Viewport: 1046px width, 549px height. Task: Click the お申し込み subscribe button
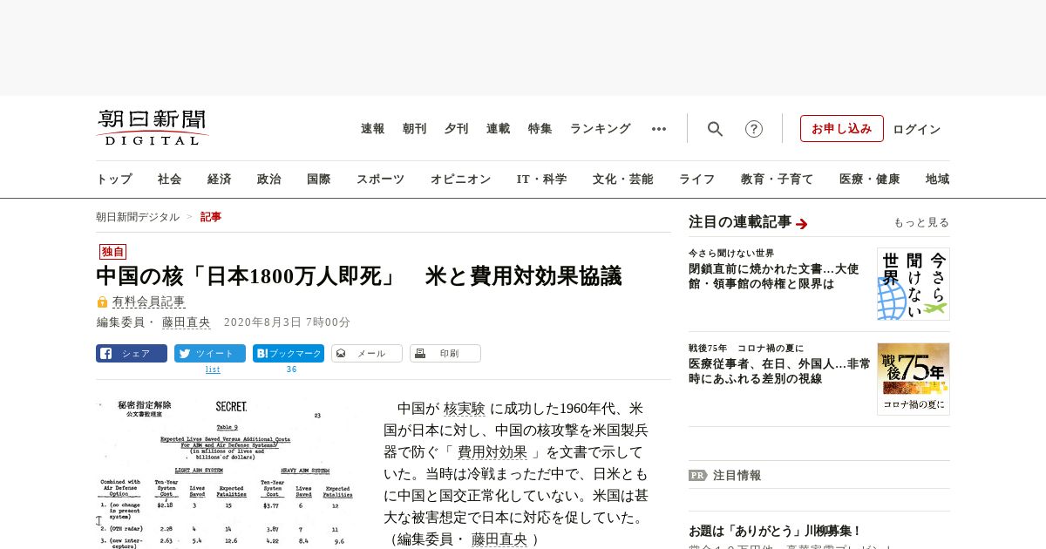click(842, 128)
